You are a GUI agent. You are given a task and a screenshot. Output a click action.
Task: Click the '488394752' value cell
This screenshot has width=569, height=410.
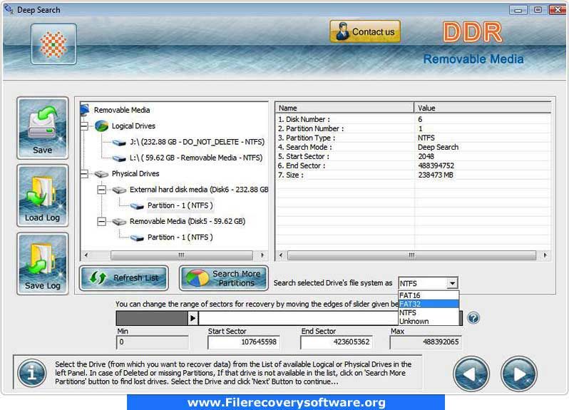click(x=436, y=166)
